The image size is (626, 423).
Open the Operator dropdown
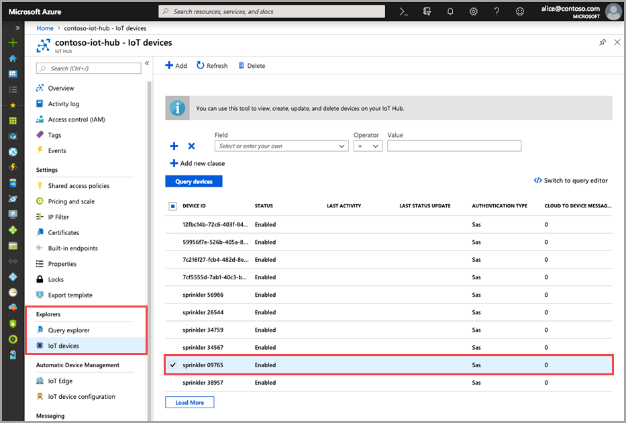tap(368, 146)
